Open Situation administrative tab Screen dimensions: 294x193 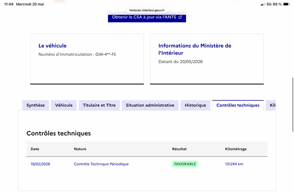pyautogui.click(x=150, y=105)
